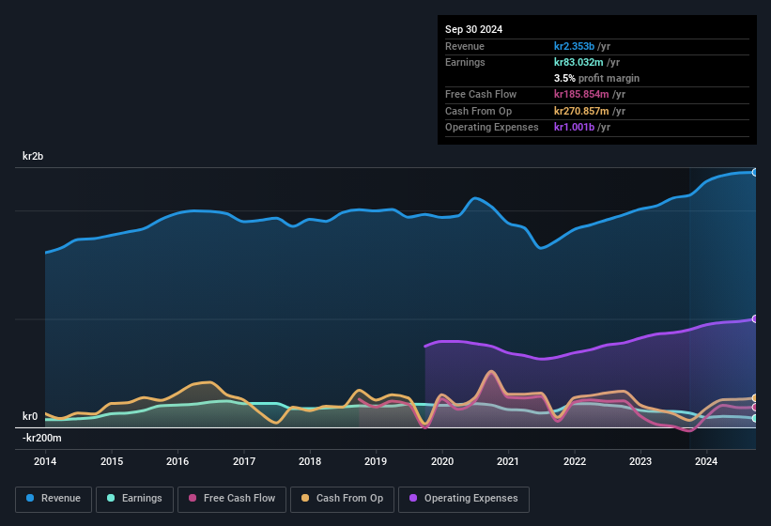Click the Operating Expenses label in tooltip
The height and width of the screenshot is (526, 771).
(x=492, y=127)
